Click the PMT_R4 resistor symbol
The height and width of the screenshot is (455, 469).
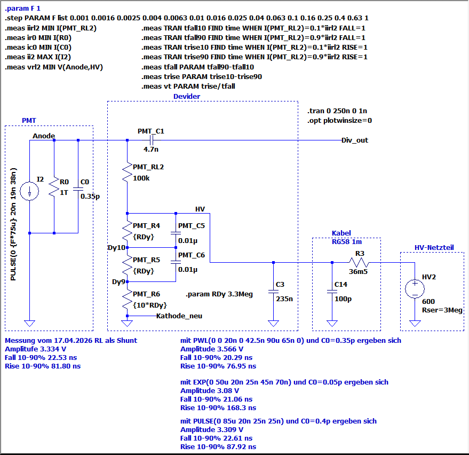pyautogui.click(x=127, y=231)
